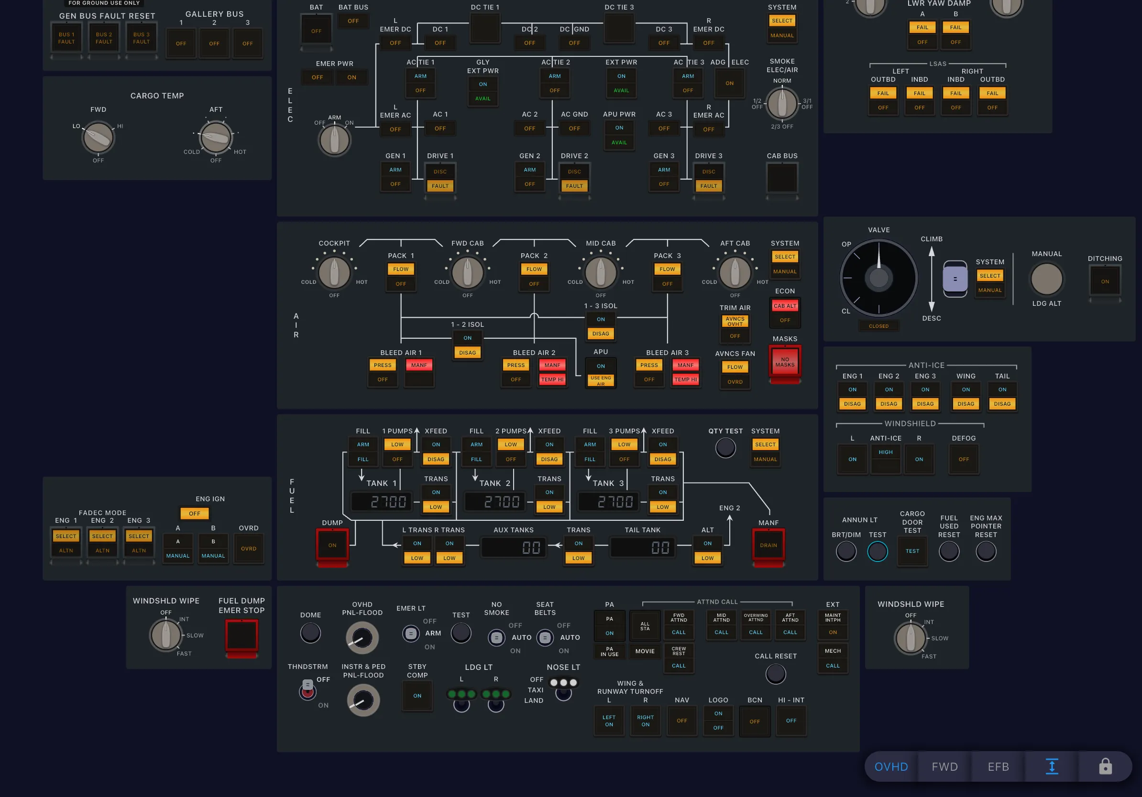The width and height of the screenshot is (1142, 797).
Task: Click the CARGO DOOR TEST switch
Action: pos(911,551)
